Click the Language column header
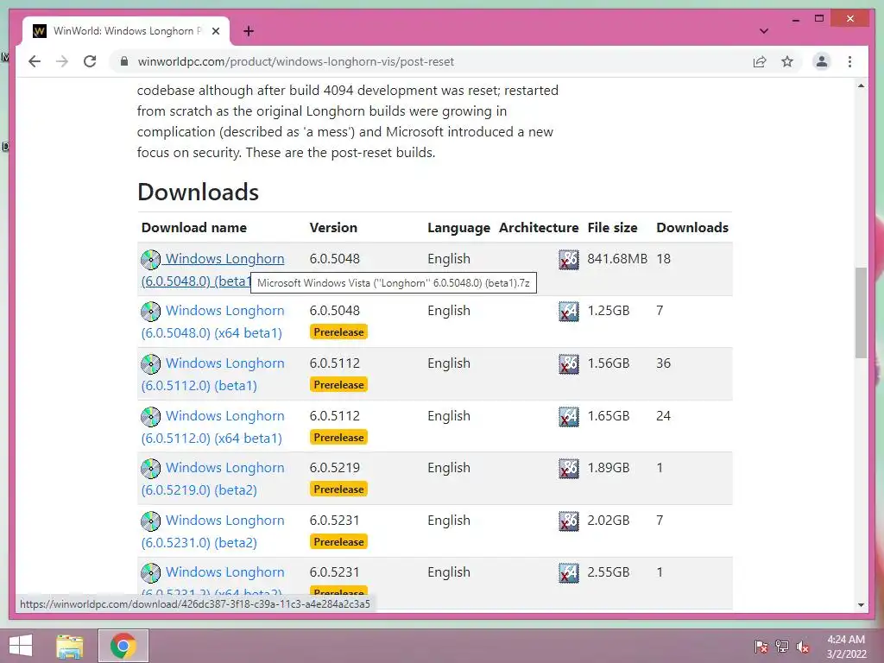Image resolution: width=884 pixels, height=663 pixels. pyautogui.click(x=458, y=228)
